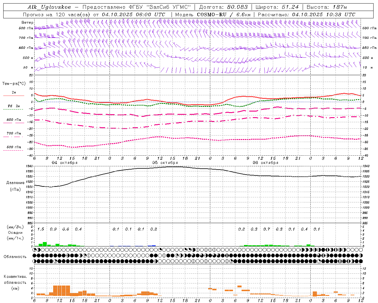This screenshot has width=378, height=303.
Task: Click the 06 октября date label
Action: pyautogui.click(x=265, y=163)
